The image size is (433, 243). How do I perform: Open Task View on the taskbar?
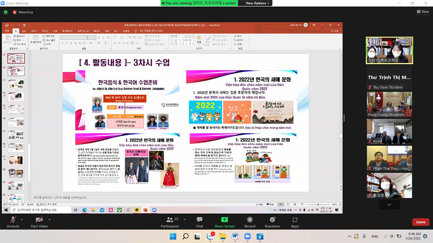(x=197, y=236)
